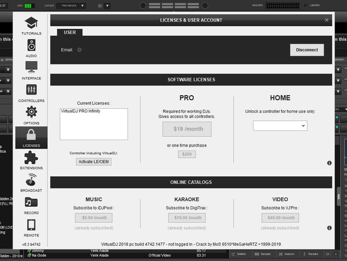Image resolution: width=347 pixels, height=261 pixels.
Task: Open Audio settings speaker icon
Action: (x=31, y=45)
